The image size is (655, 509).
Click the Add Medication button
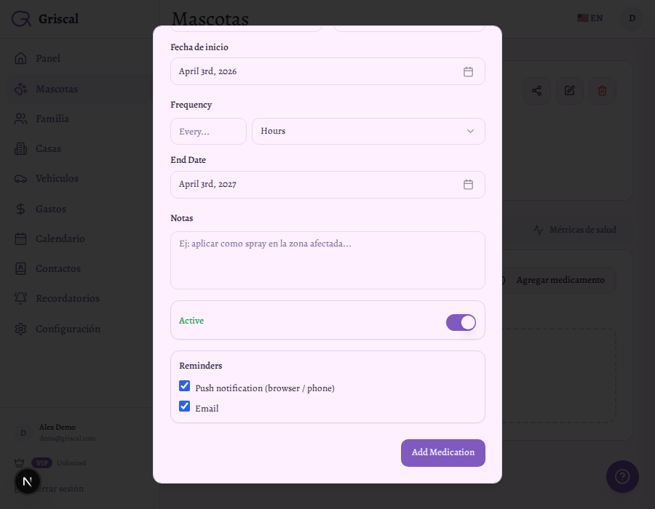(442, 452)
